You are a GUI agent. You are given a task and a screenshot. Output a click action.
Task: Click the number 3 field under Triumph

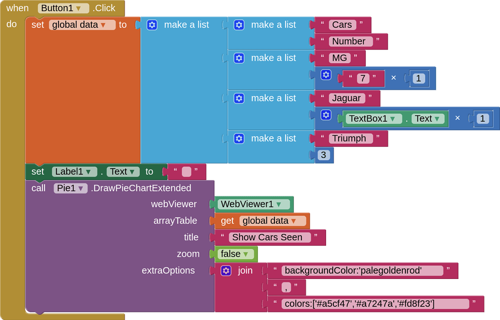(324, 155)
